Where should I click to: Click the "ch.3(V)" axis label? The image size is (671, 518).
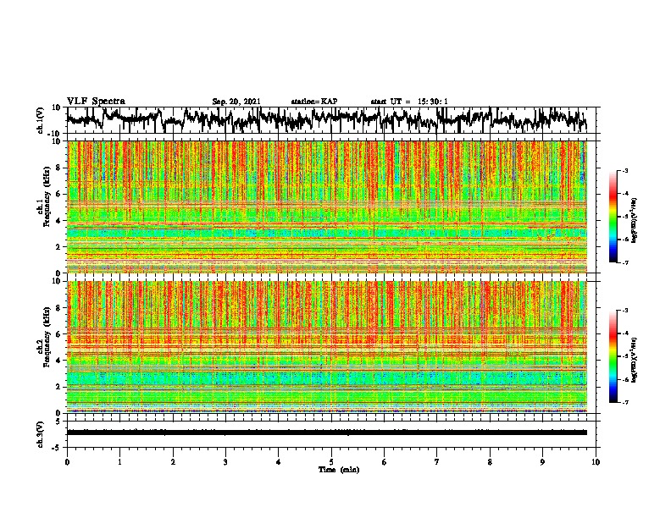click(41, 434)
